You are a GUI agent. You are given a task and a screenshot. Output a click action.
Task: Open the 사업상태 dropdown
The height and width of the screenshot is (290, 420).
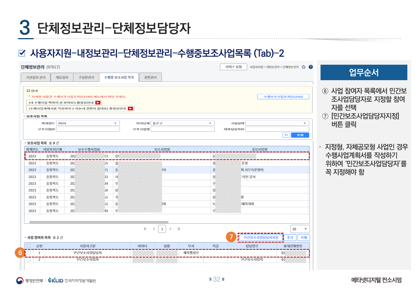pos(277,123)
